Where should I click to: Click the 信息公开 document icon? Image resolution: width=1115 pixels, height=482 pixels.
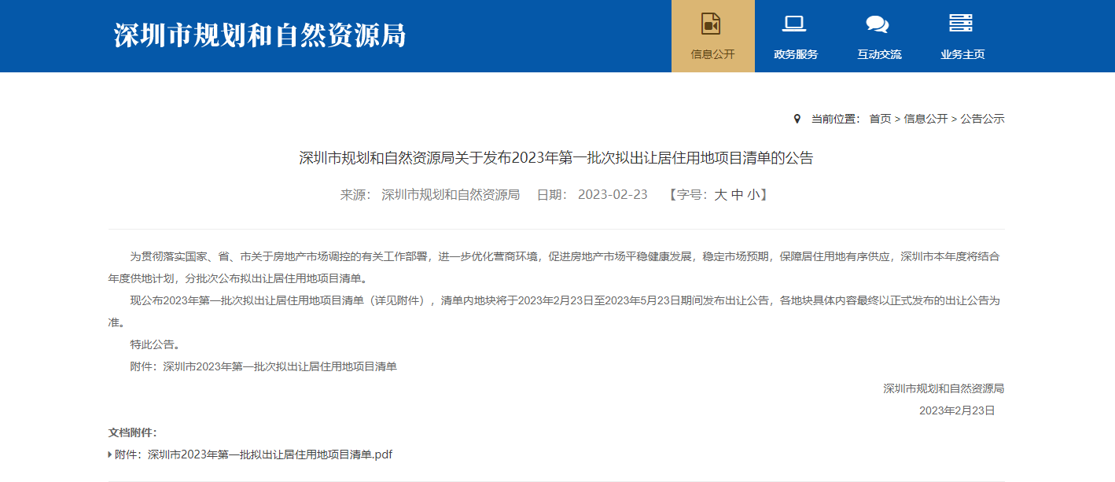(x=712, y=24)
